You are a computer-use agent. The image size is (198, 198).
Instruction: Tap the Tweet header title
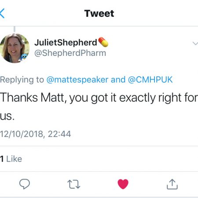(99, 13)
